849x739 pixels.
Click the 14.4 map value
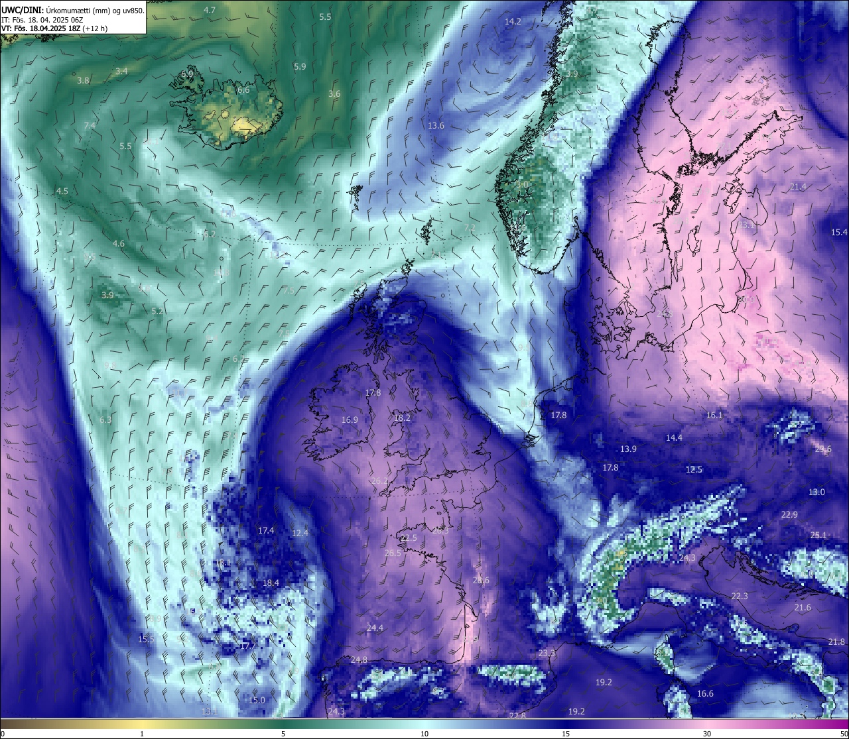674,437
